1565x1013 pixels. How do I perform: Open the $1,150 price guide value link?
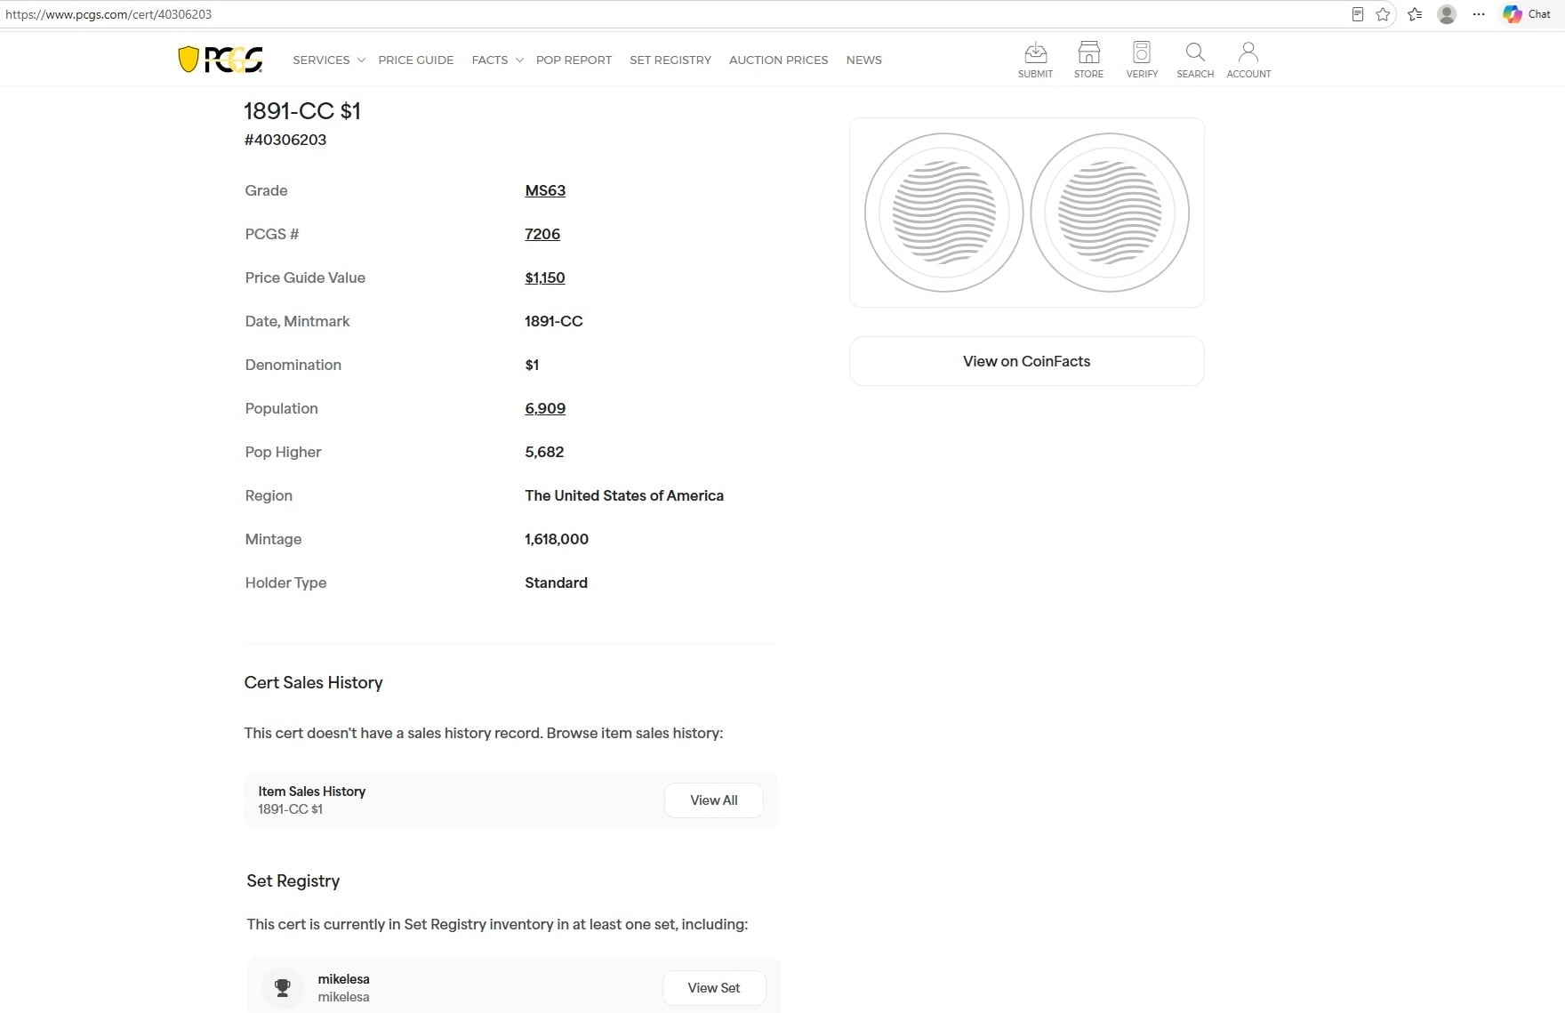click(545, 277)
